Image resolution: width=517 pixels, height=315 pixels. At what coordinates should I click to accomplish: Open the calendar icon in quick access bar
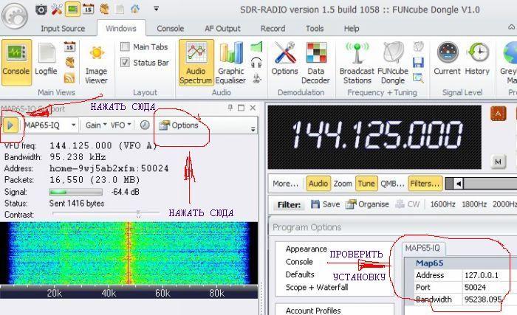pos(88,10)
